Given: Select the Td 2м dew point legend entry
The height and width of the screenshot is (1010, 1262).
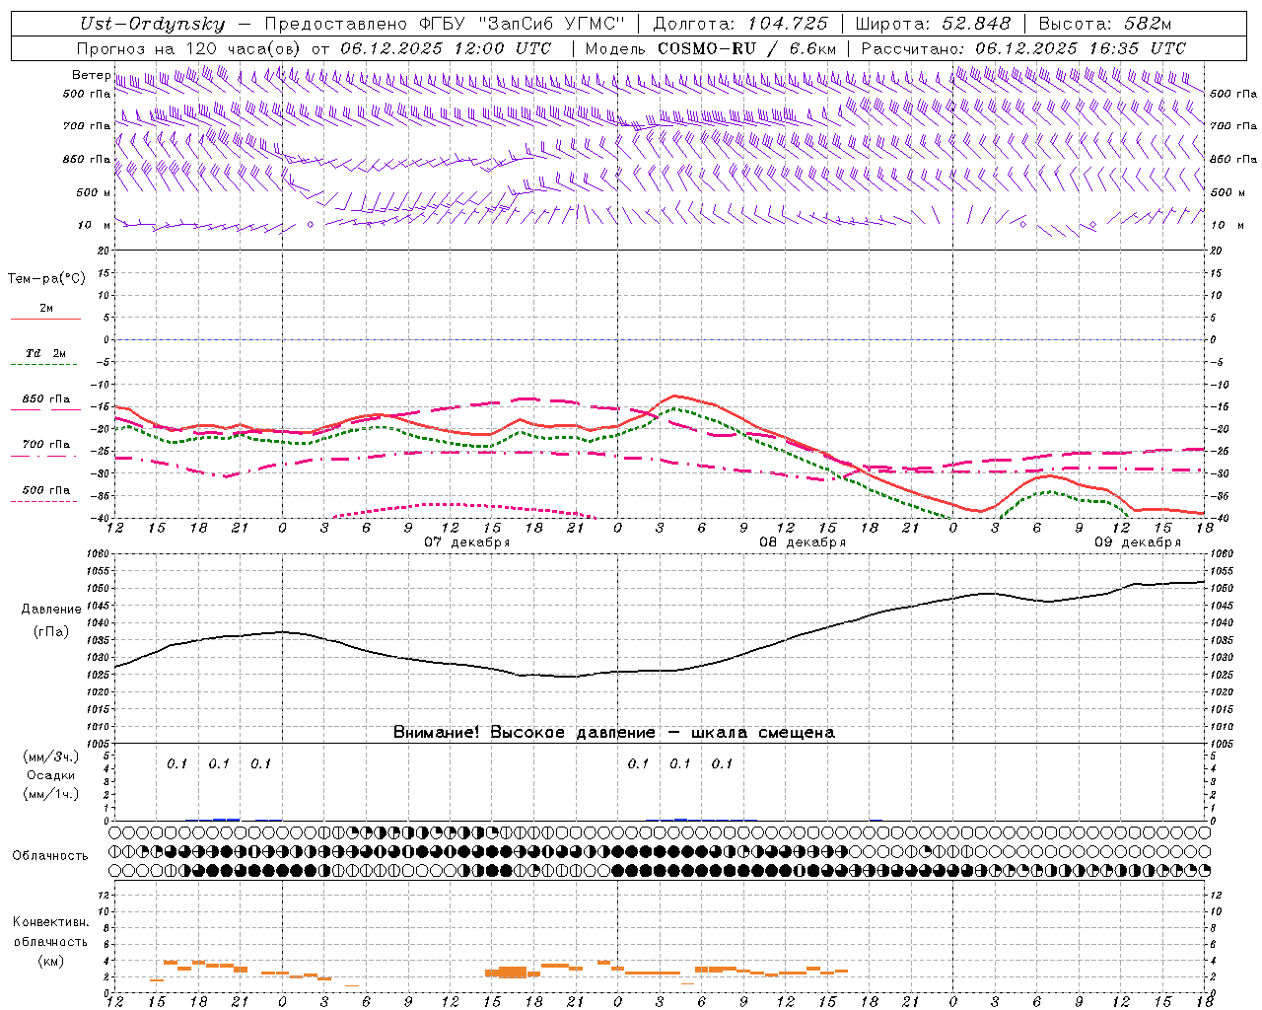Looking at the screenshot, I should 45,354.
